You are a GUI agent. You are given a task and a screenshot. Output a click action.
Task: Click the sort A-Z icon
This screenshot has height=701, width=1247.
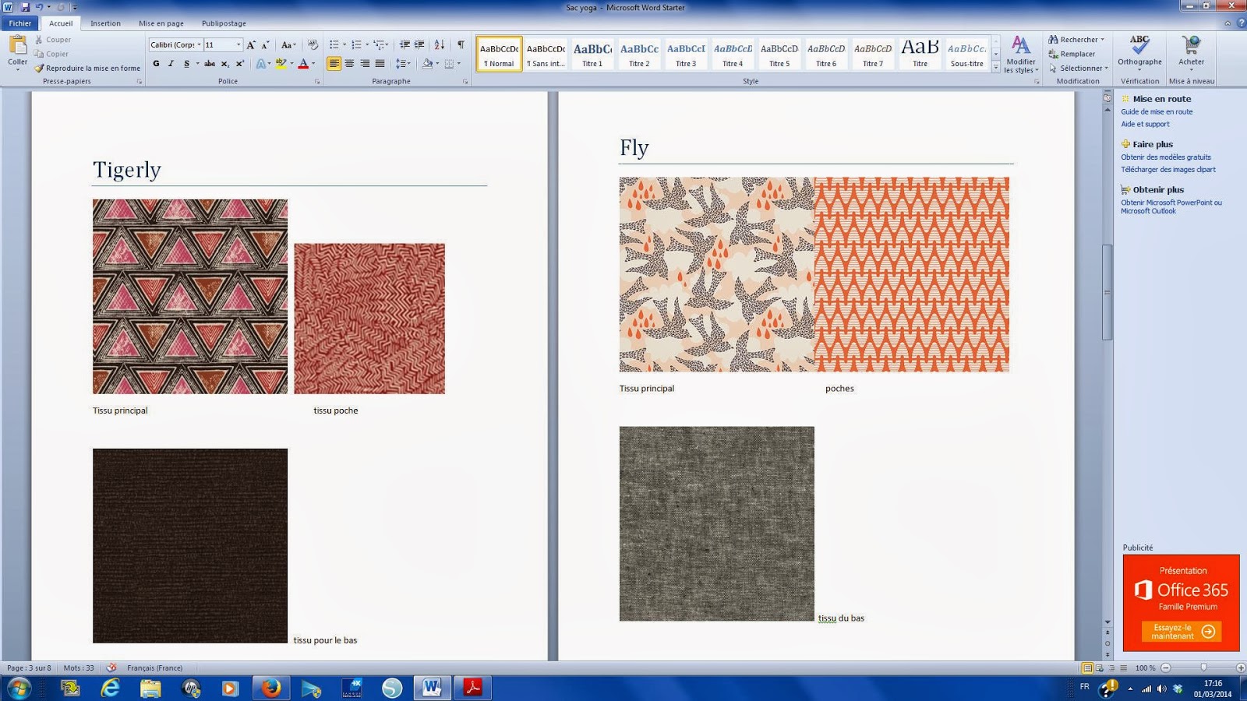(x=440, y=44)
